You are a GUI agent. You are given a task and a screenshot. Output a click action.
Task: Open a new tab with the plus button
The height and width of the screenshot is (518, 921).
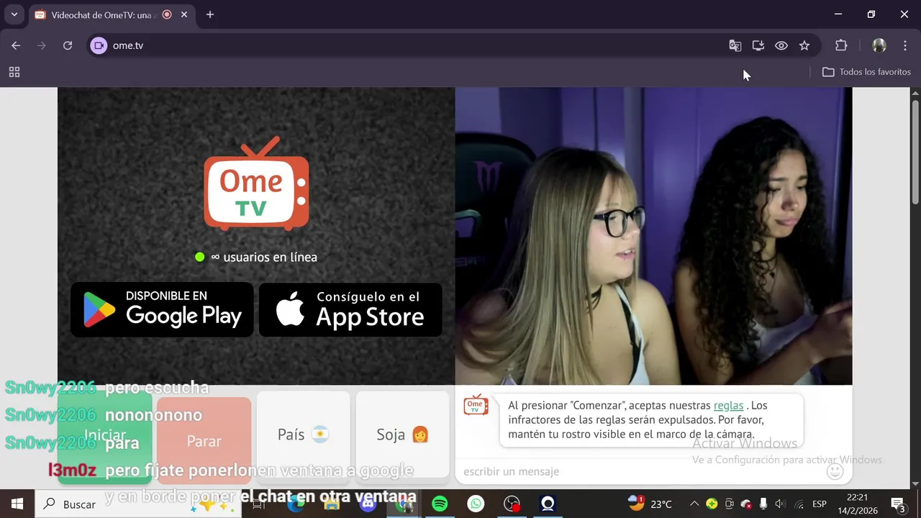click(x=210, y=14)
